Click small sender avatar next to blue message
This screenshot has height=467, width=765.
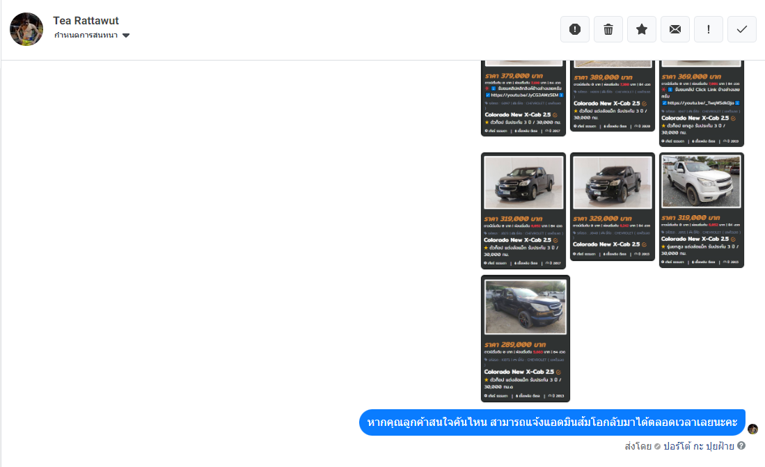(752, 429)
